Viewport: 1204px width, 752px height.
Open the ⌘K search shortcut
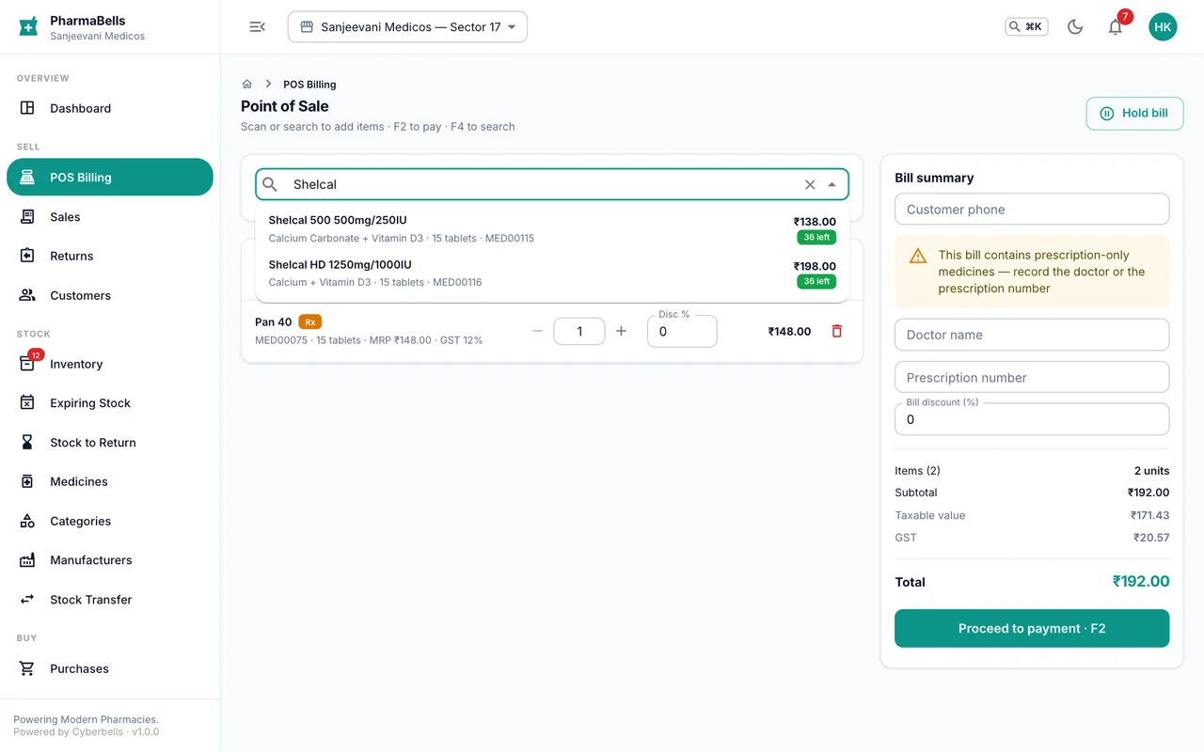click(x=1026, y=27)
